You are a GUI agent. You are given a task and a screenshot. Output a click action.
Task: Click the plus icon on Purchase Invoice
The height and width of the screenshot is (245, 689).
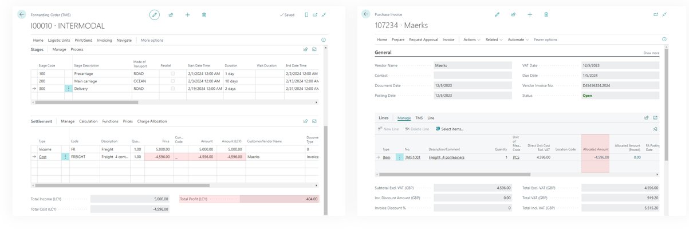tap(530, 14)
